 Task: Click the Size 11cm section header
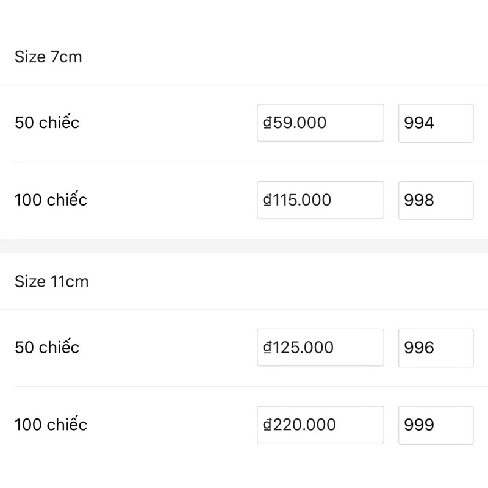pyautogui.click(x=51, y=282)
